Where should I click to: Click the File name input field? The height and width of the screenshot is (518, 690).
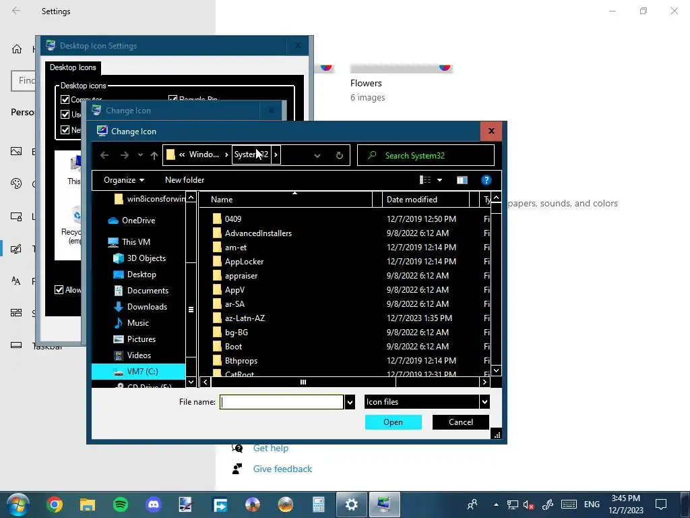tap(282, 402)
